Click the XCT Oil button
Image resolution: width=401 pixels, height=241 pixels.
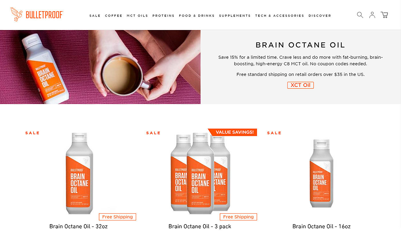pos(300,85)
